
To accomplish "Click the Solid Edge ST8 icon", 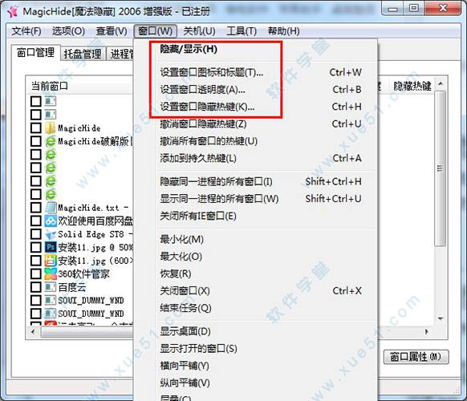I will click(x=51, y=234).
